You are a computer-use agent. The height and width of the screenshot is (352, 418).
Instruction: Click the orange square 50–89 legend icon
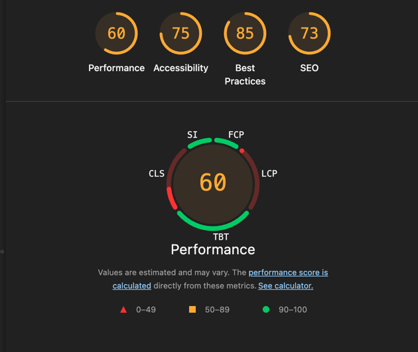(x=192, y=309)
